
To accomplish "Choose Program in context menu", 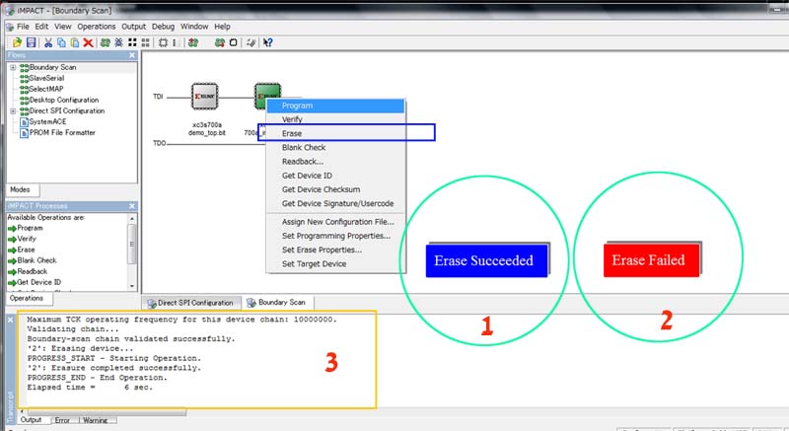I will pyautogui.click(x=335, y=107).
